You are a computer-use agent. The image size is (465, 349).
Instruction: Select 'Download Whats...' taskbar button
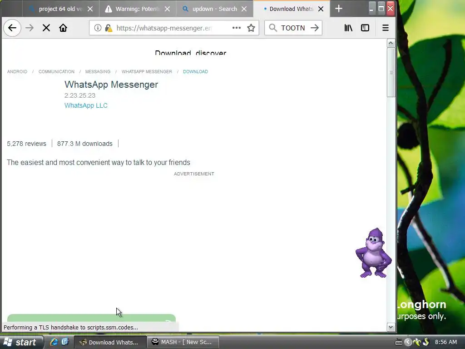click(110, 342)
